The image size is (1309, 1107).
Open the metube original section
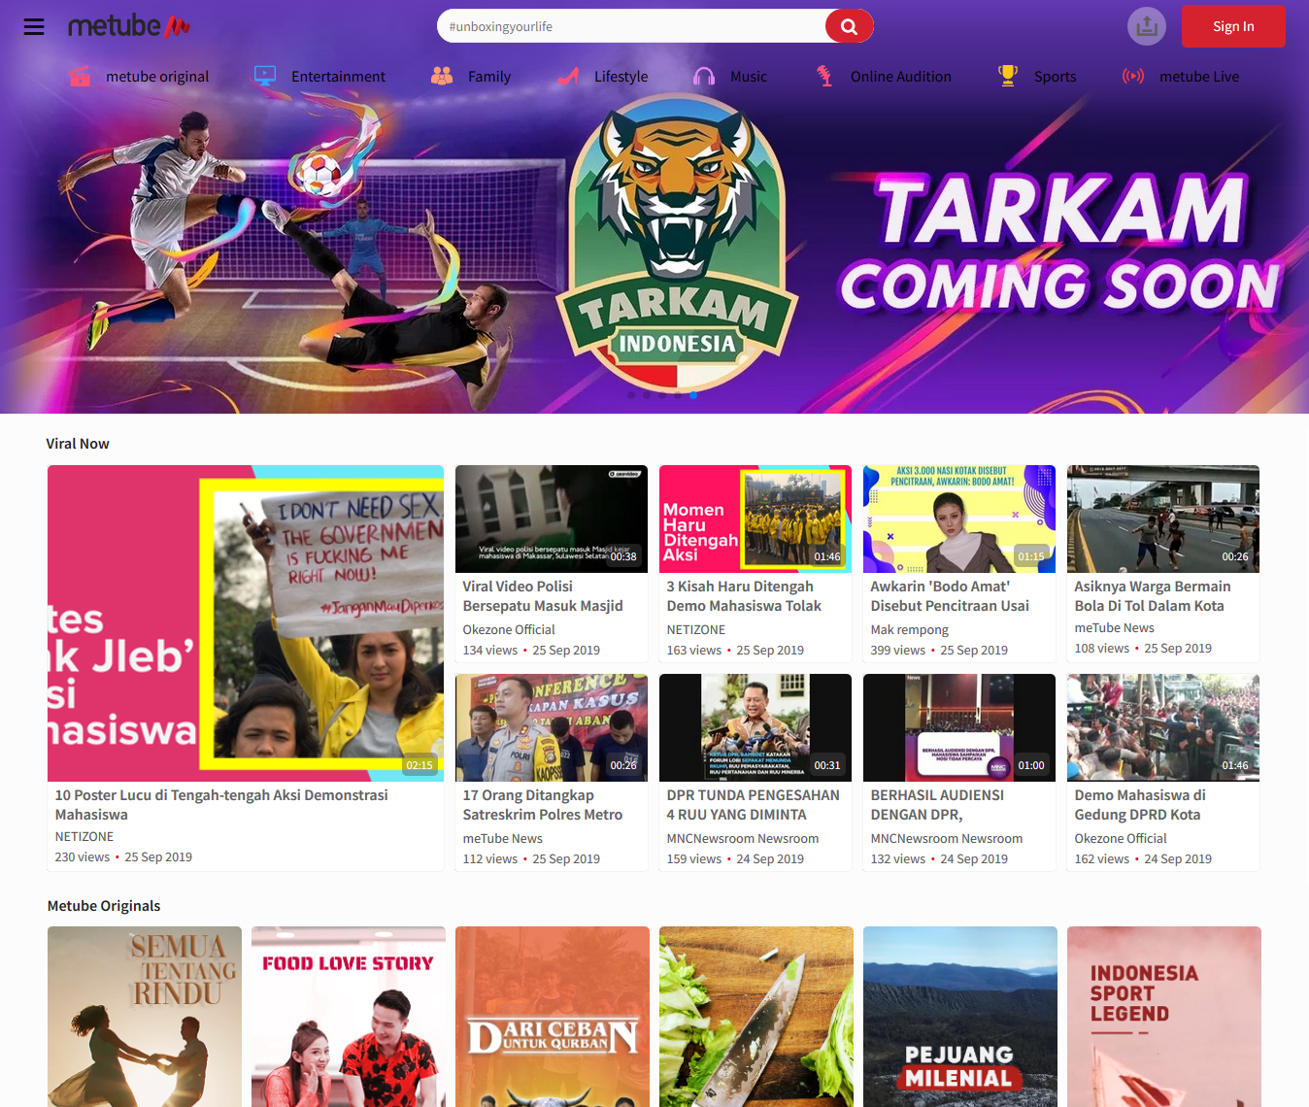[x=139, y=75]
